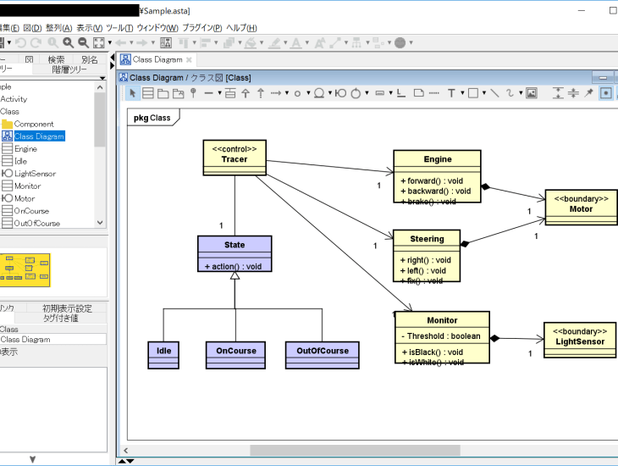Select LightSensor in the project tree
Viewport: 618px width, 466px height.
click(x=34, y=174)
